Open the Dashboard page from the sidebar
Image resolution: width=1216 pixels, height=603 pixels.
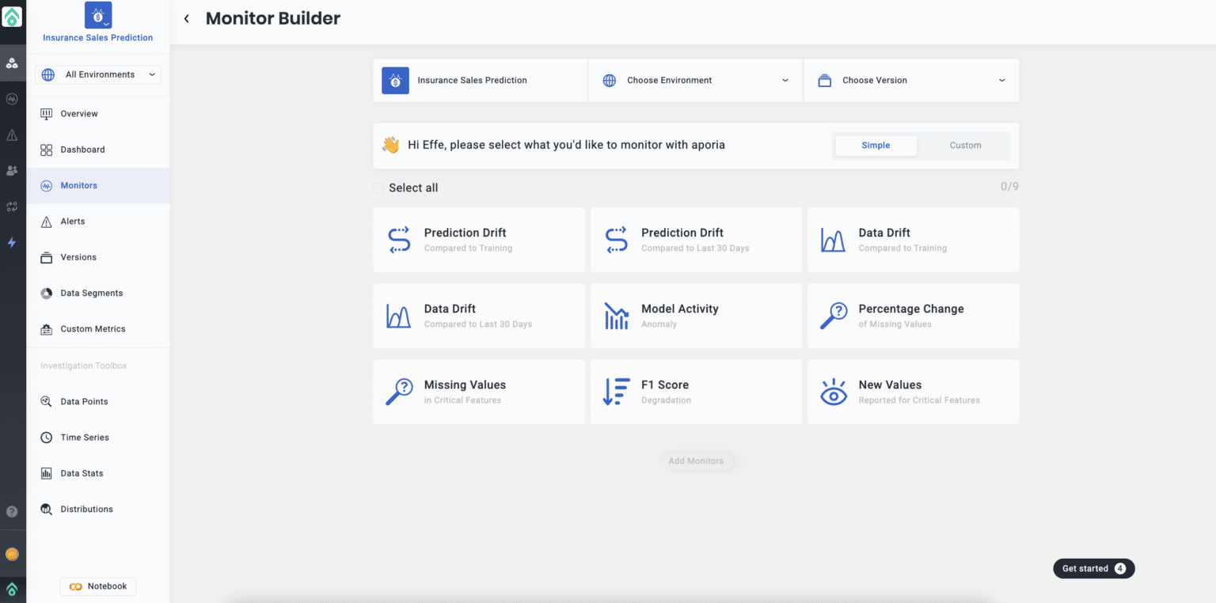(x=82, y=150)
